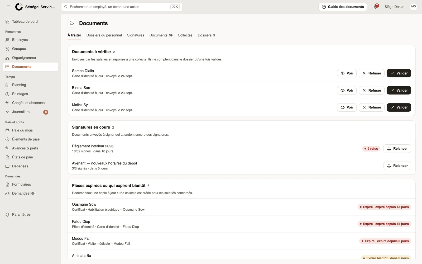Relancer Règlement intérieur 2026 signatures

click(x=397, y=149)
